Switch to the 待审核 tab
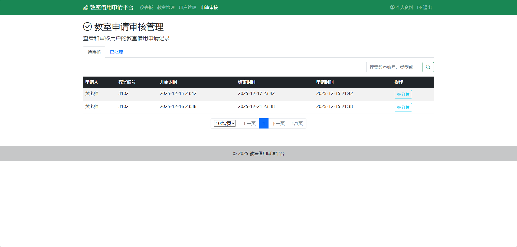The height and width of the screenshot is (247, 517). tap(94, 52)
